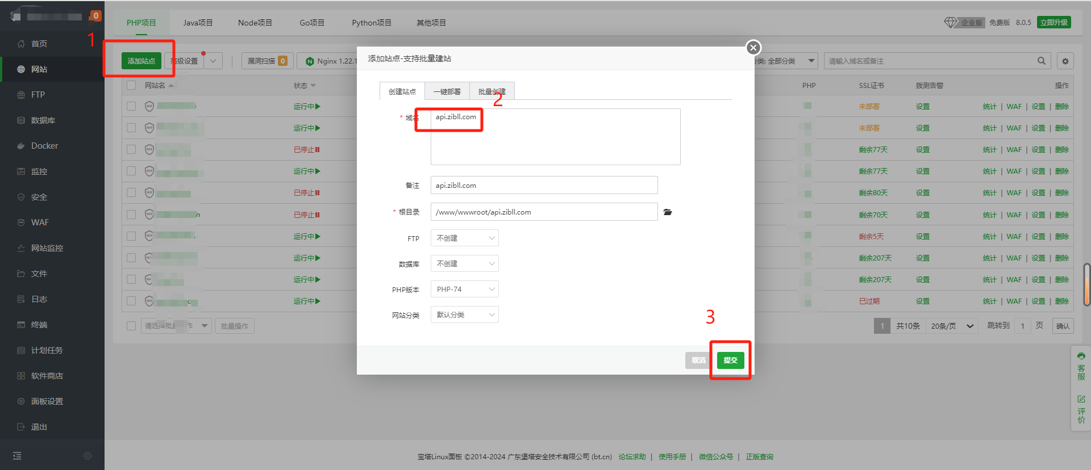
Task: Open the 计划任务 scheduled tasks section
Action: pyautogui.click(x=47, y=350)
